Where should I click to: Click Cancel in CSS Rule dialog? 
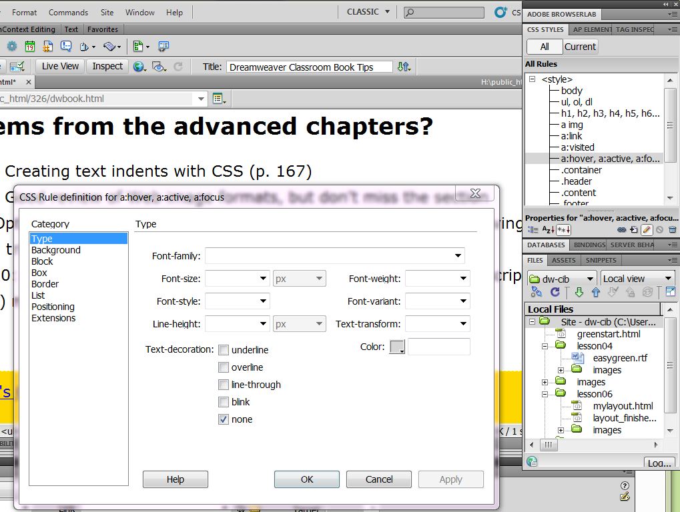[x=378, y=479]
